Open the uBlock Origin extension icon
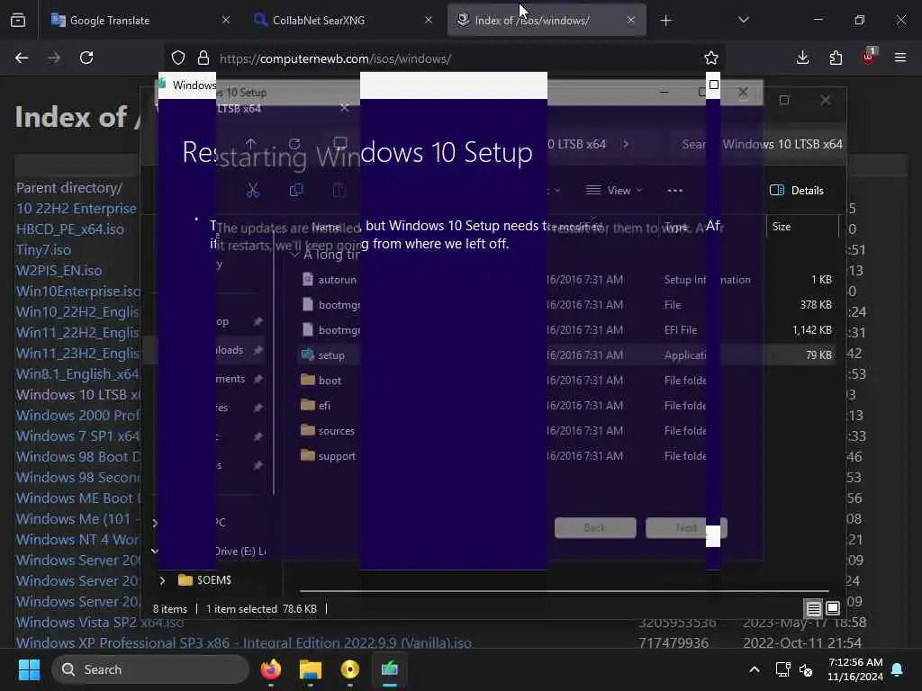Image resolution: width=922 pixels, height=691 pixels. (x=869, y=57)
